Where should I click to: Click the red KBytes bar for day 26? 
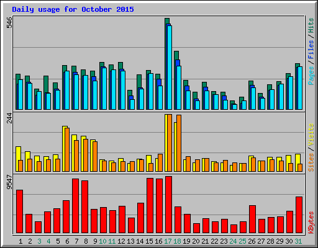click(x=252, y=219)
